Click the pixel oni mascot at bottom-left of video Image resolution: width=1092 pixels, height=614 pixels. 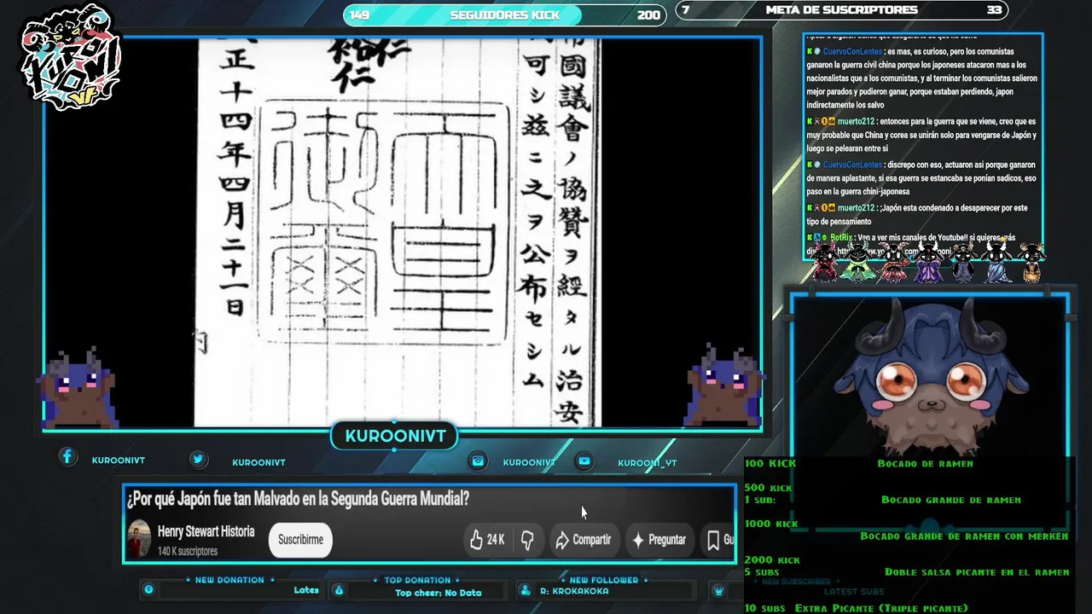[x=78, y=388]
